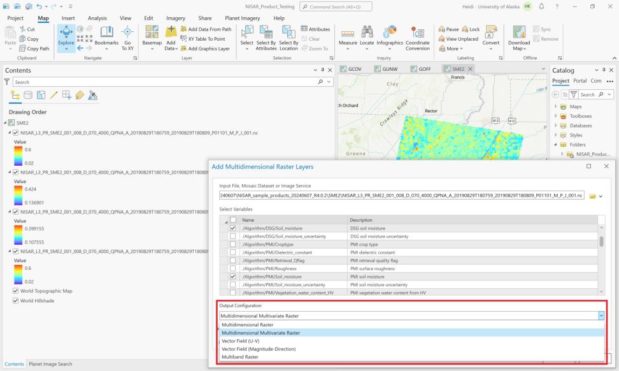Open the Basemap gallery
619x371 pixels.
coord(152,38)
